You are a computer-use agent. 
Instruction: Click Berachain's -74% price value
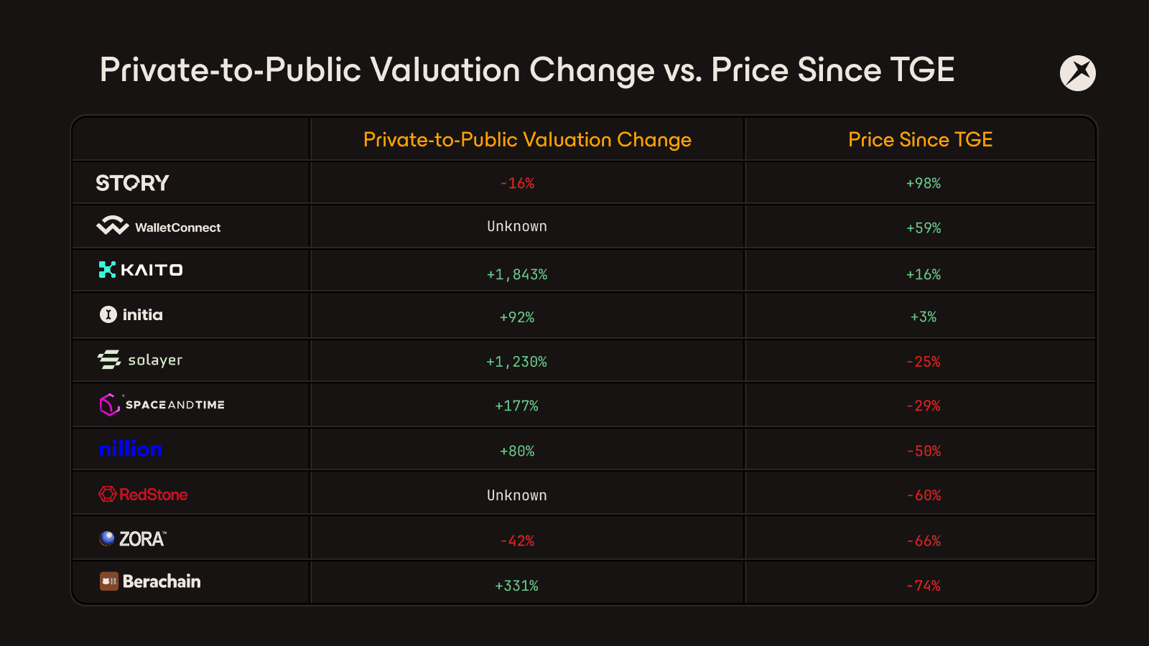point(924,586)
